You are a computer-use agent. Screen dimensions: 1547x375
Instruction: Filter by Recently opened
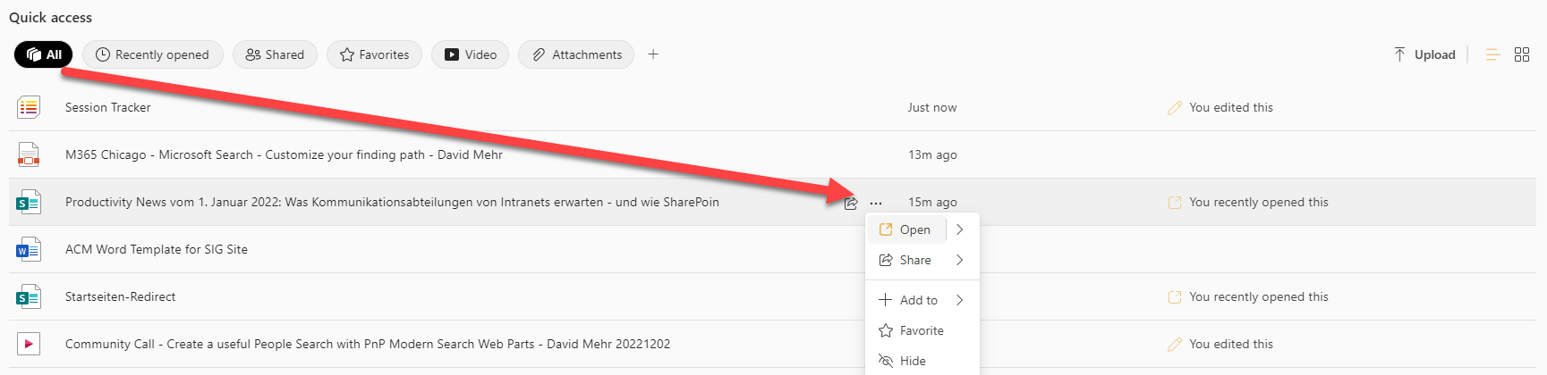coord(152,54)
